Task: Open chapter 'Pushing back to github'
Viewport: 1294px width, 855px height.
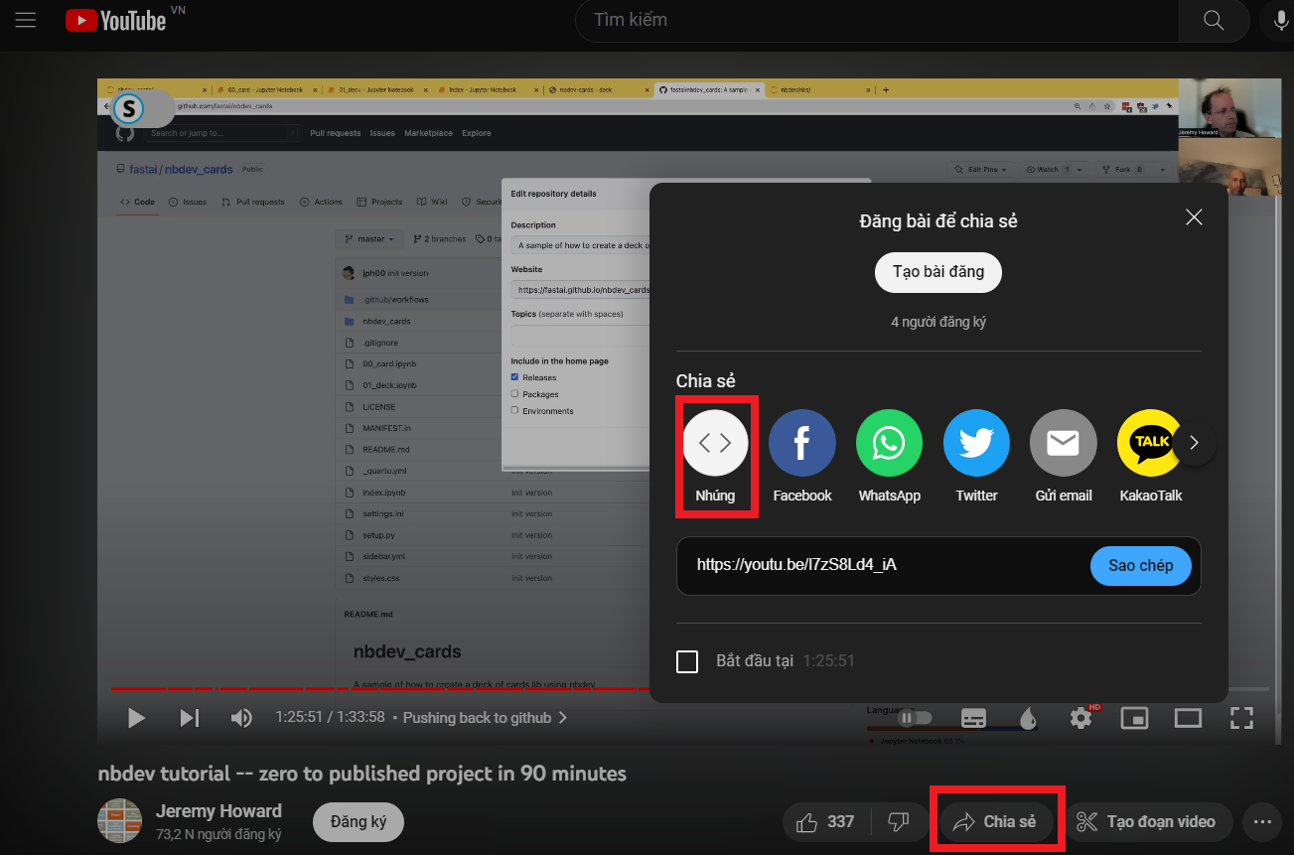Action: (x=486, y=717)
